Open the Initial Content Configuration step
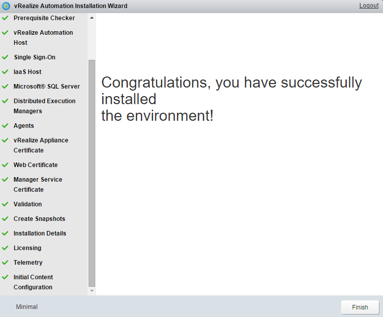 tap(33, 282)
